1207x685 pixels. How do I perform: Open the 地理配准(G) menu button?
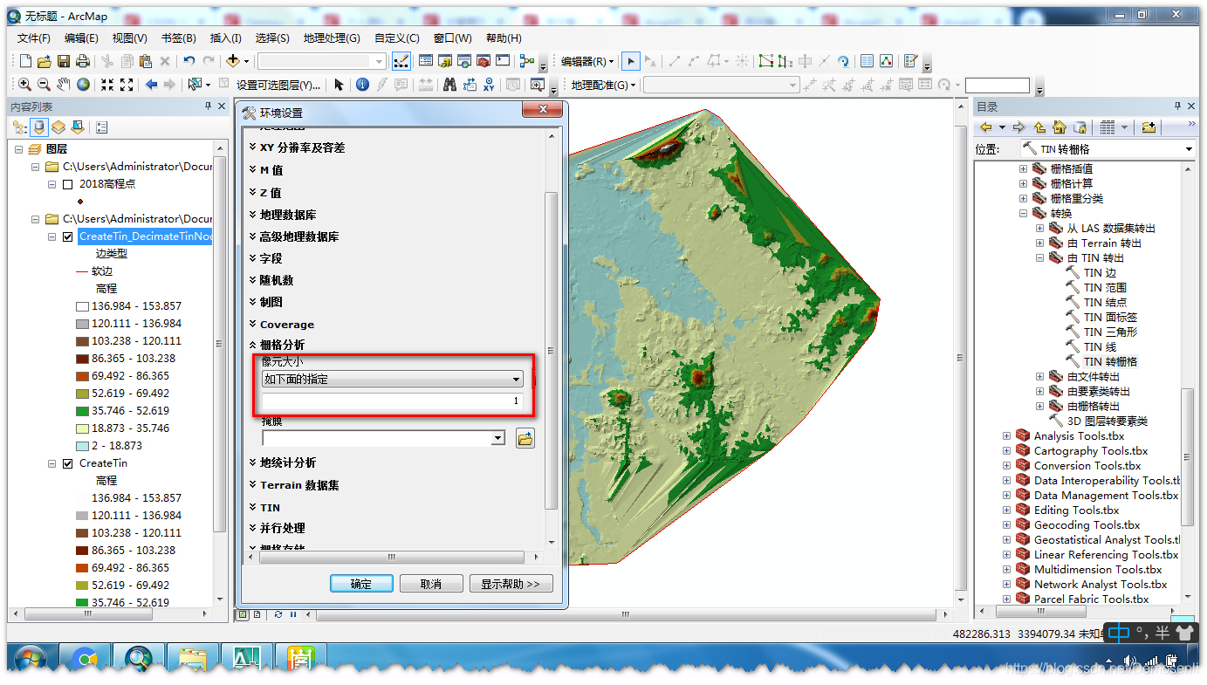604,85
